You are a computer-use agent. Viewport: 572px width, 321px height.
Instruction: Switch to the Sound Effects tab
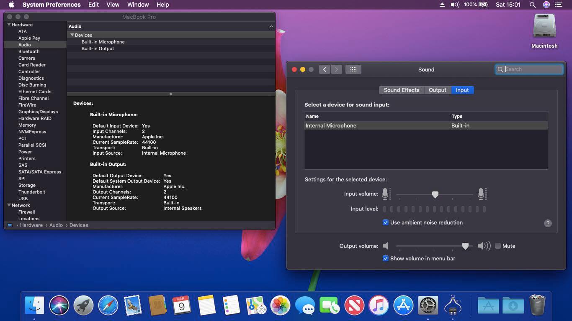click(x=401, y=90)
